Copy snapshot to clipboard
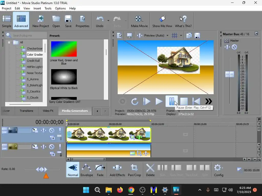 189,35
